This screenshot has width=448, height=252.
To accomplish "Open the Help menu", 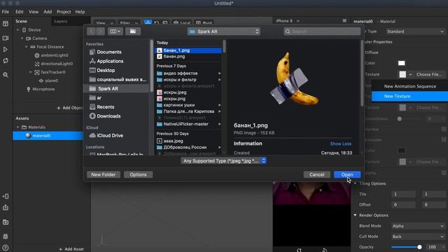I will (80, 12).
